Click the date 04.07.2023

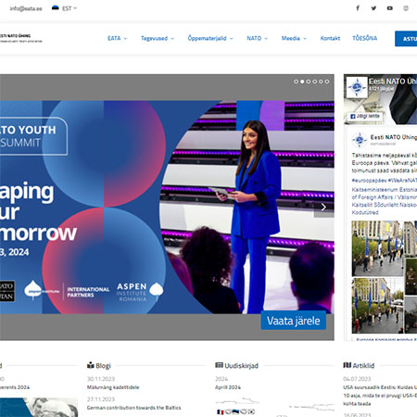(357, 379)
